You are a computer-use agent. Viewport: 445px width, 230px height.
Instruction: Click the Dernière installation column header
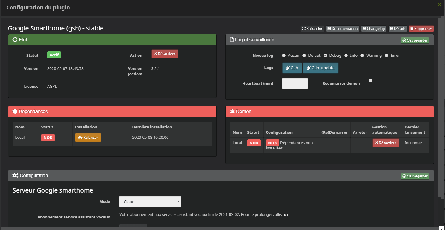click(152, 127)
